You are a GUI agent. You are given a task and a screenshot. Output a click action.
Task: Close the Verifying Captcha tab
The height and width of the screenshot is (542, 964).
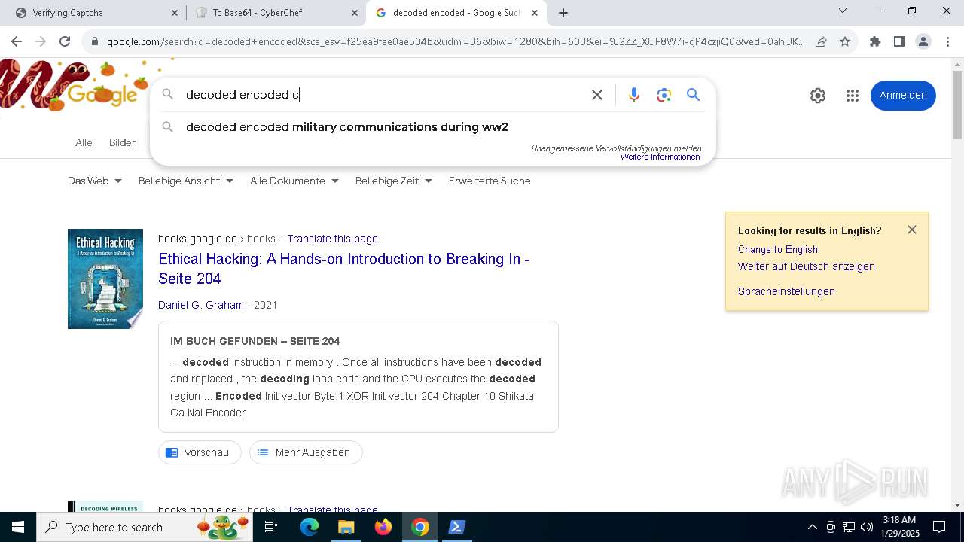pos(175,13)
